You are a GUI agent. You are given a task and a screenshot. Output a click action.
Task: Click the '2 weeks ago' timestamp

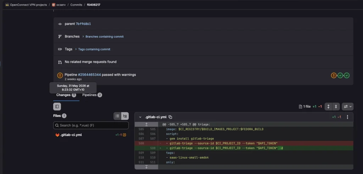[73, 79]
